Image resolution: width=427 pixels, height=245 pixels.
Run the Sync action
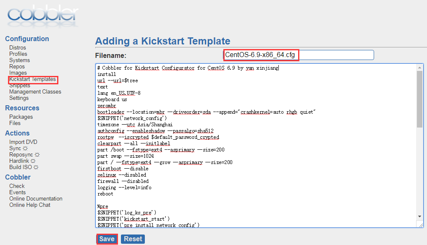point(18,148)
